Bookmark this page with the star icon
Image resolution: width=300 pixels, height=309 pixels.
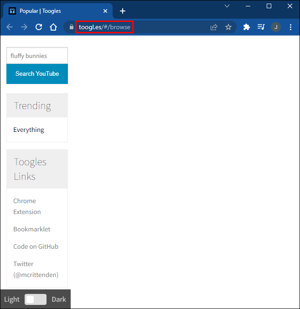228,27
